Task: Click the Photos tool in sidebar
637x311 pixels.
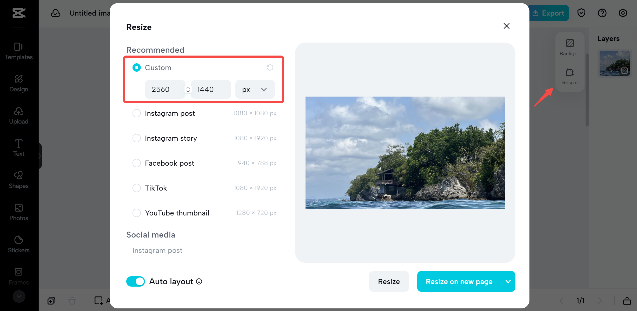Action: pyautogui.click(x=19, y=212)
